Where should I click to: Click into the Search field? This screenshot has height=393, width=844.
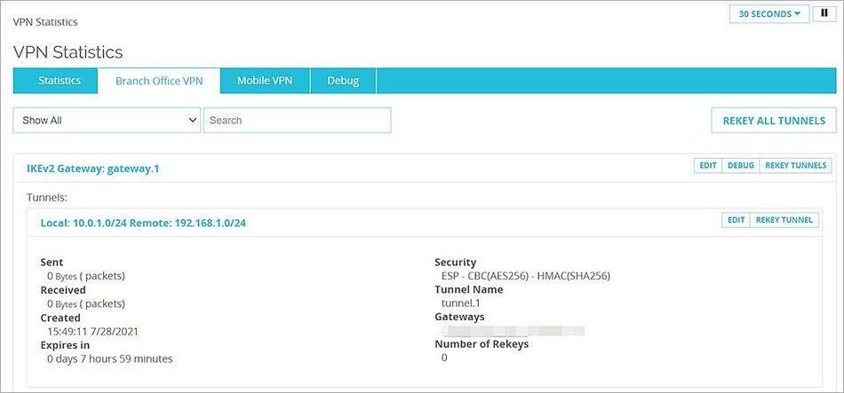coord(297,121)
